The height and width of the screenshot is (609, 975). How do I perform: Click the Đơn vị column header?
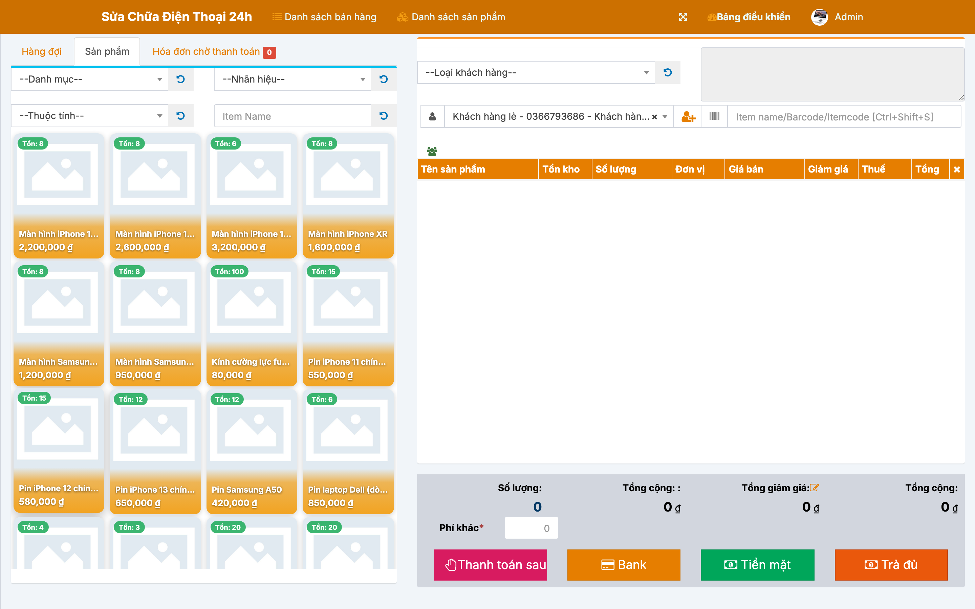698,169
